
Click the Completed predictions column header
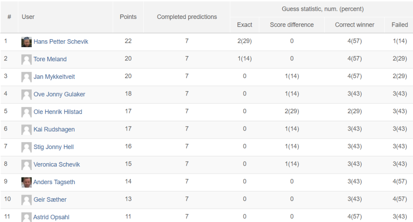[187, 17]
